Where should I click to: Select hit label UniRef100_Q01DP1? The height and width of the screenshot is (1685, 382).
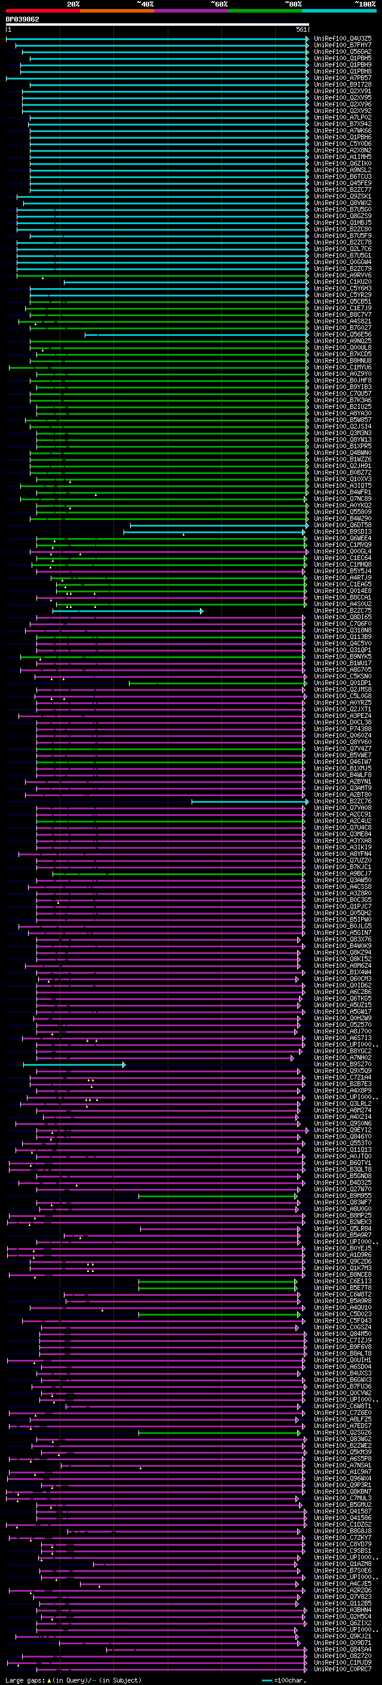click(x=343, y=683)
